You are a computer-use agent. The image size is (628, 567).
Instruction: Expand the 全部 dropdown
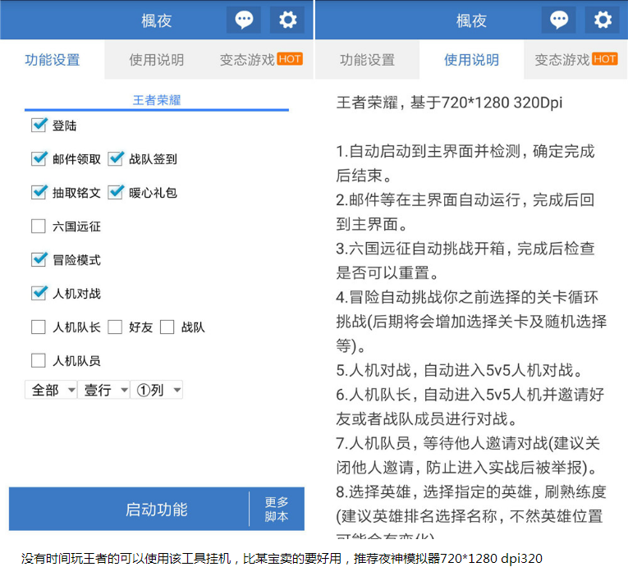pos(51,390)
